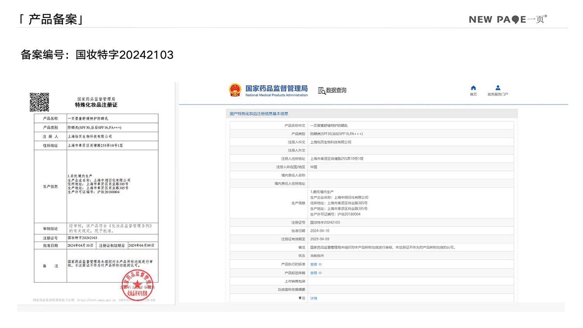Open the 详情 details link
The width and height of the screenshot is (583, 328).
point(314,298)
